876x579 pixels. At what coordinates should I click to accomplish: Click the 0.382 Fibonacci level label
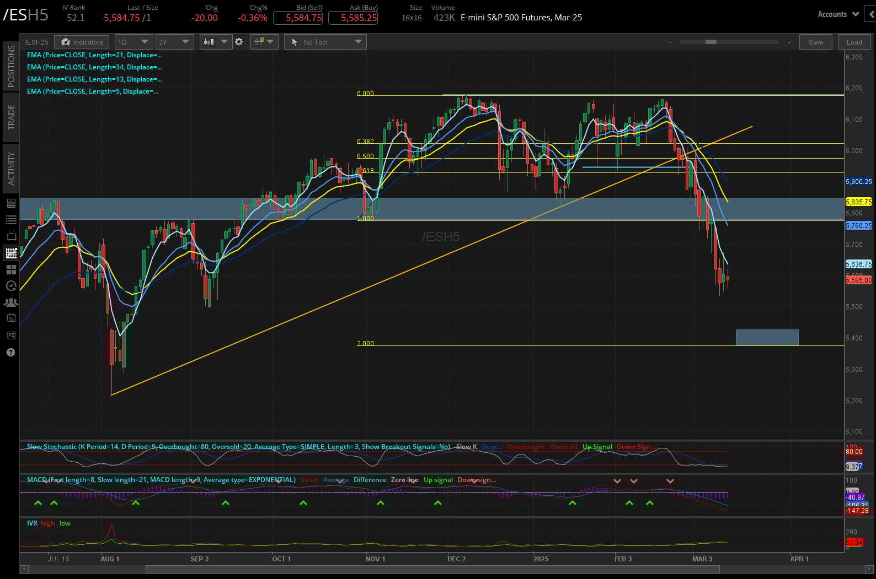coord(365,142)
